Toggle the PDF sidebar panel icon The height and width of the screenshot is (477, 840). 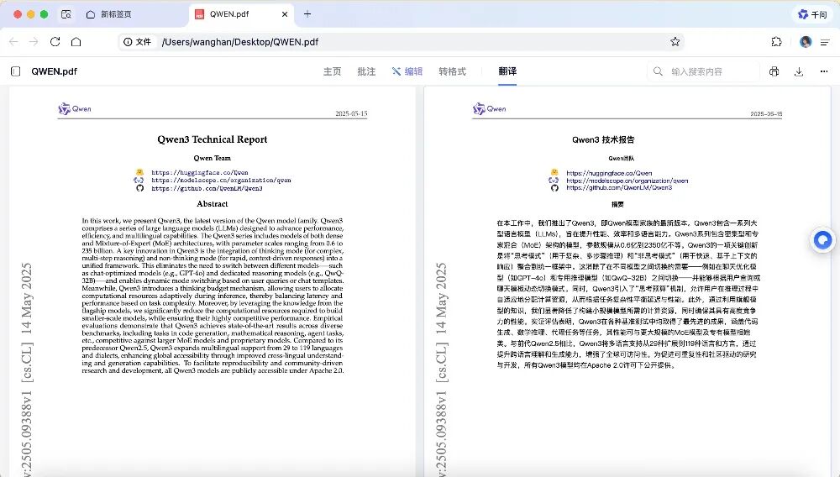[15, 71]
